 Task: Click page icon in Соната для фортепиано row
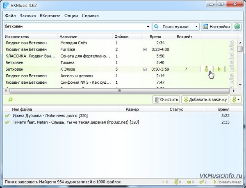tap(231, 56)
